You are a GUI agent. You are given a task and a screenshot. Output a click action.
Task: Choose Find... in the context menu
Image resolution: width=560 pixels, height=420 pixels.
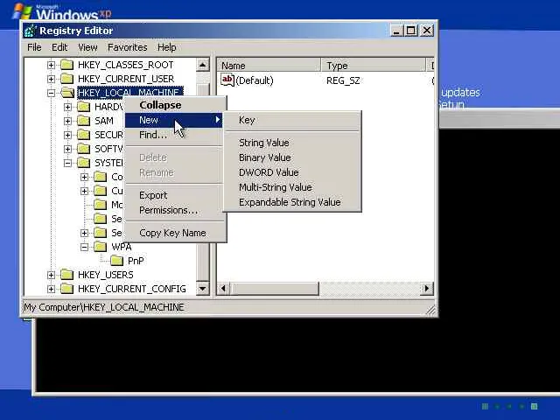(x=174, y=135)
